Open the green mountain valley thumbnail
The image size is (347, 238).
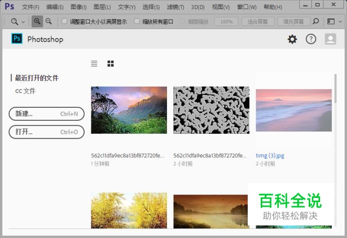(x=129, y=110)
